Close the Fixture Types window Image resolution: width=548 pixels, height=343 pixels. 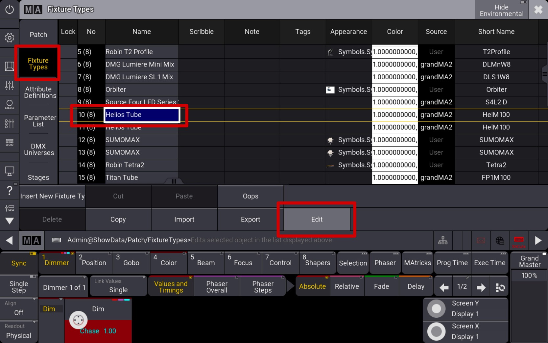click(x=538, y=10)
